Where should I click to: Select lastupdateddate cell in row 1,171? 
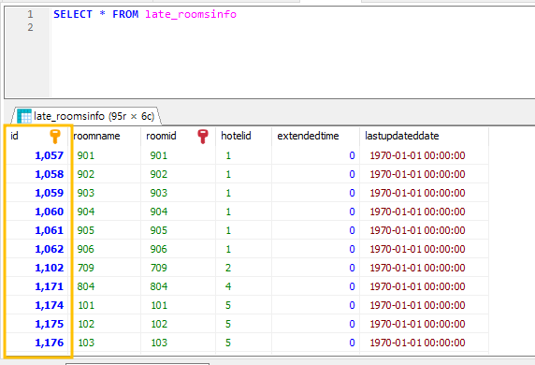coord(424,286)
